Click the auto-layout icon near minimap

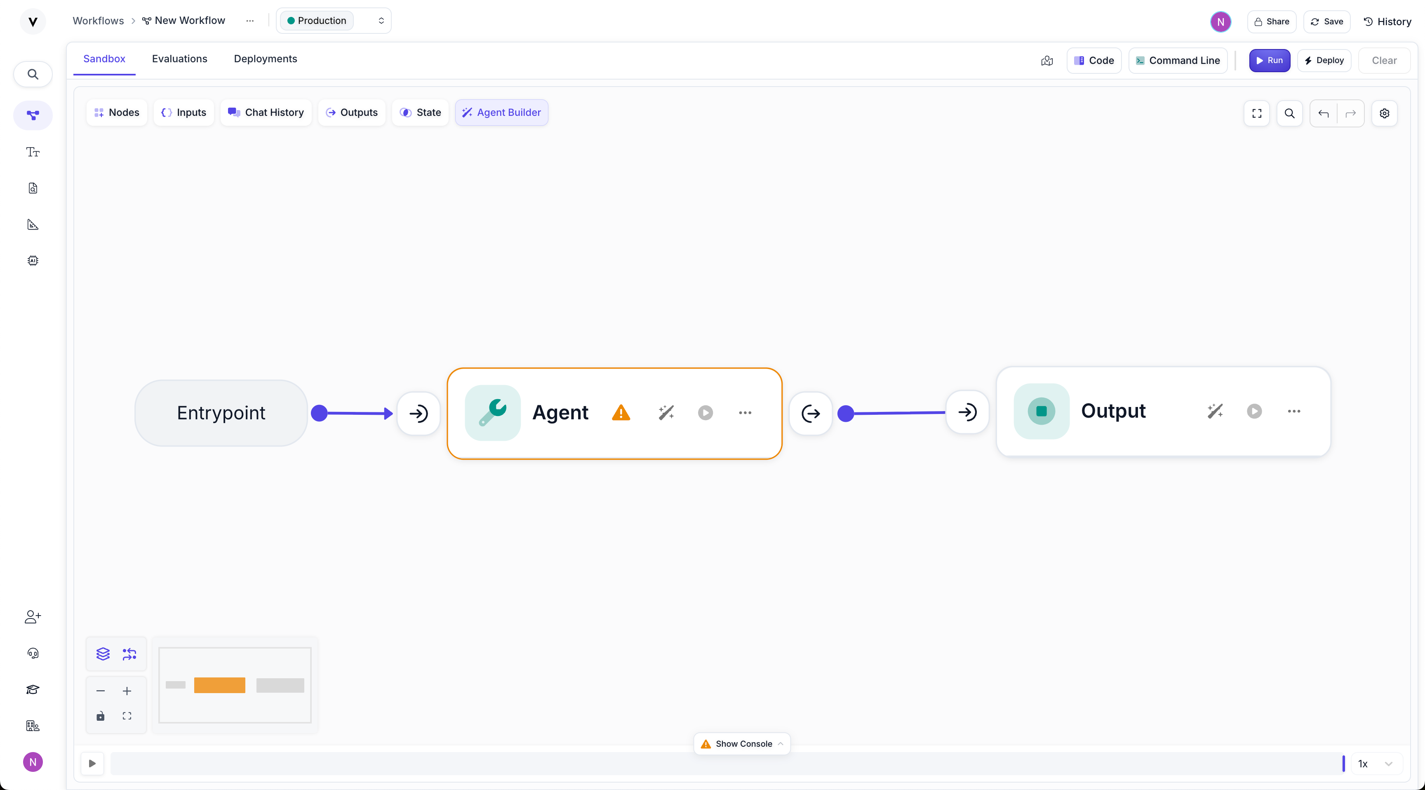[x=129, y=654]
